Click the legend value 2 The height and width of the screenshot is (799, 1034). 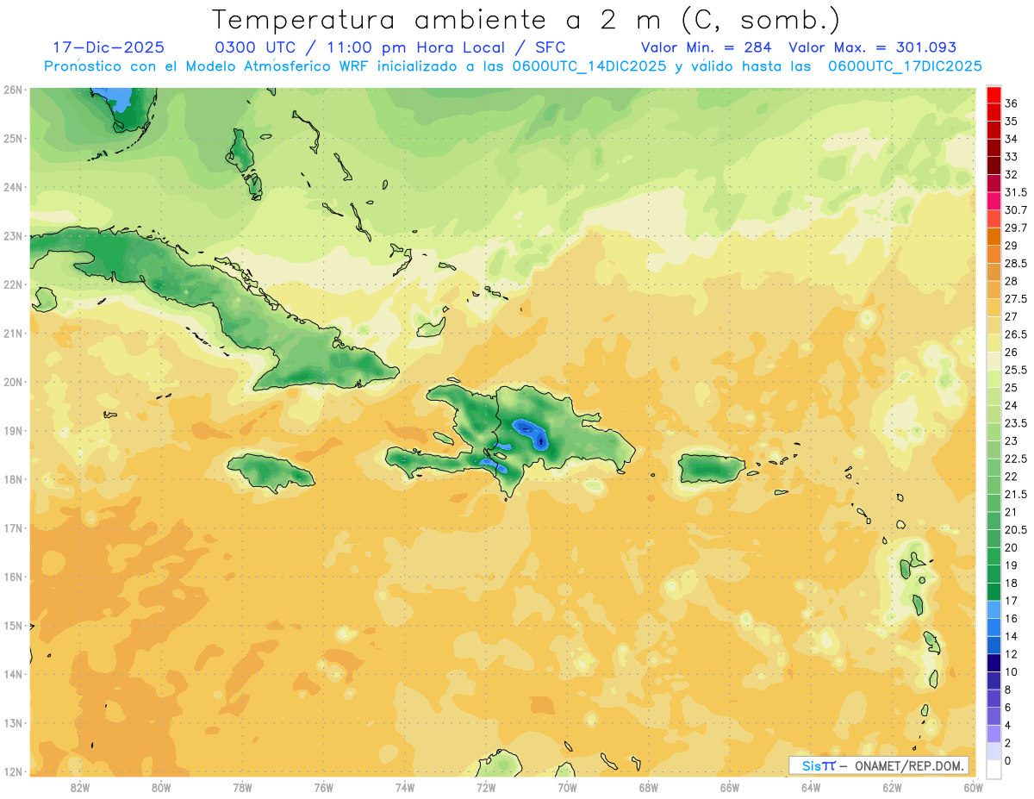(1008, 743)
